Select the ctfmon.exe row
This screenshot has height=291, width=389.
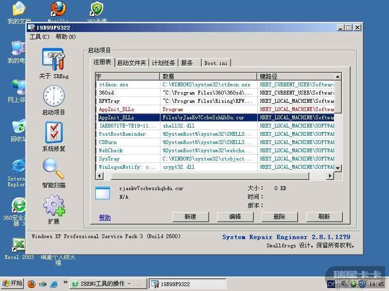click(x=215, y=84)
